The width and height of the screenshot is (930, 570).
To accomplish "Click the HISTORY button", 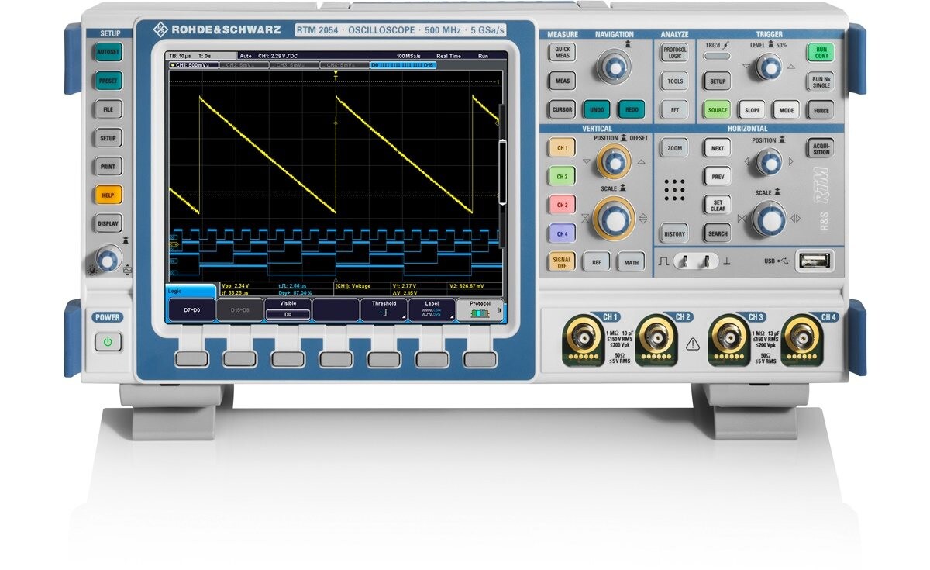I will pos(674,233).
